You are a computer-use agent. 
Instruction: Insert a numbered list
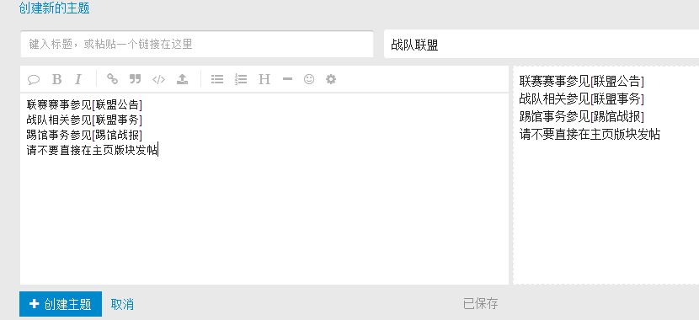pyautogui.click(x=241, y=79)
